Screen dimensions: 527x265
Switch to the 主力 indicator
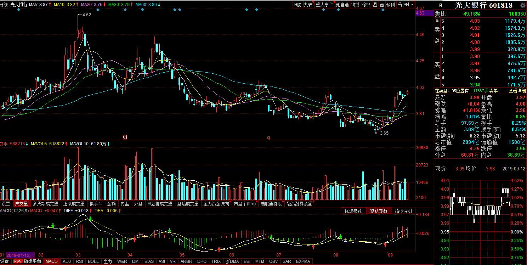point(108,261)
